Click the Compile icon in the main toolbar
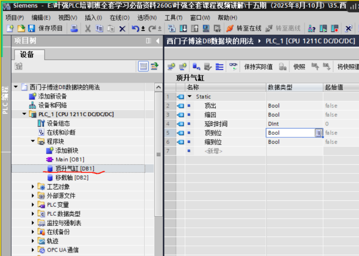359x256 pixels. point(171,29)
